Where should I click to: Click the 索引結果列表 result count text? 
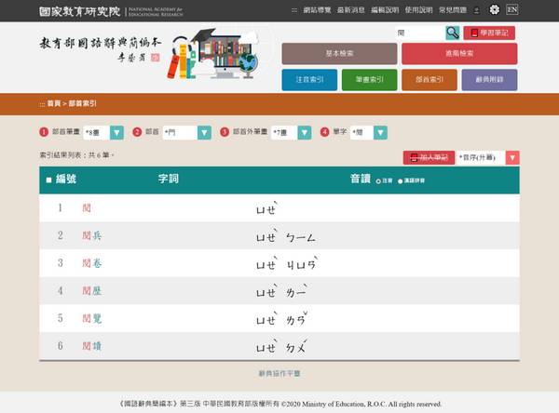[76, 154]
